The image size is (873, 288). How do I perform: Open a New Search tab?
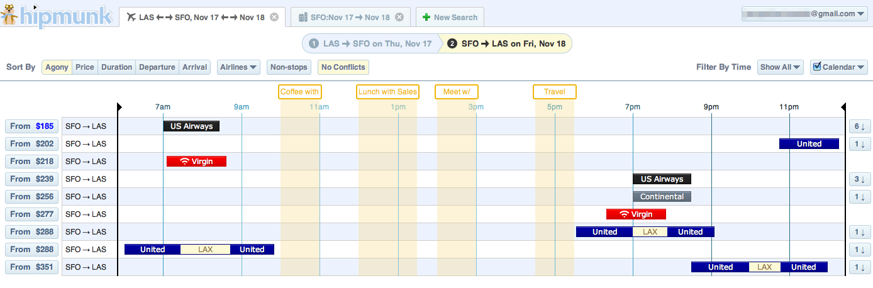(x=450, y=17)
